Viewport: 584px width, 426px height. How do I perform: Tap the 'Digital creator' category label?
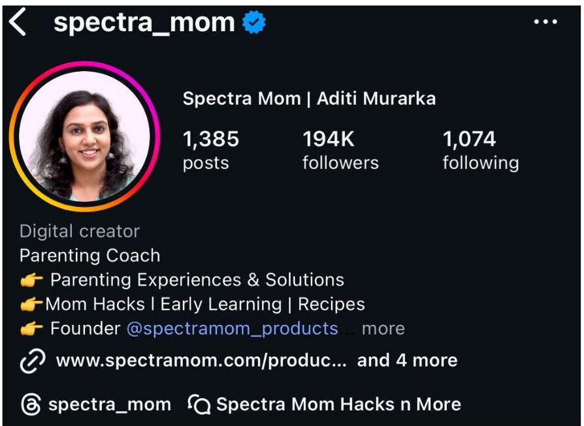tap(80, 232)
